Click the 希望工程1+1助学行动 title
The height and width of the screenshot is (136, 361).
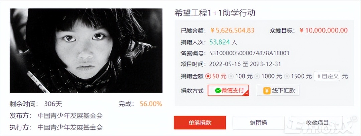215,13
